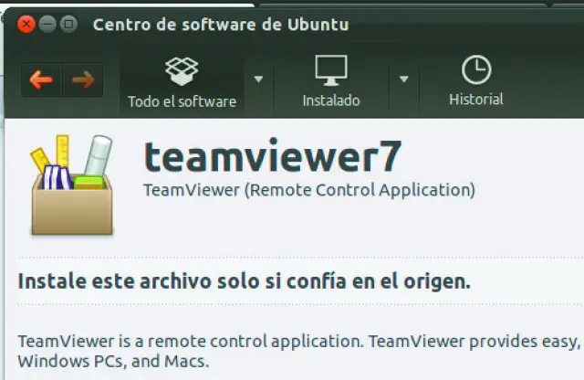Screen dimensions: 584x380
Task: Open the Historial label
Action: coord(475,99)
